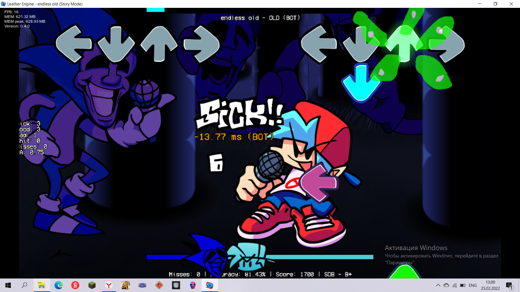Image resolution: width=520 pixels, height=292 pixels.
Task: Click the player's gray down arrow receptor
Action: pos(360,45)
